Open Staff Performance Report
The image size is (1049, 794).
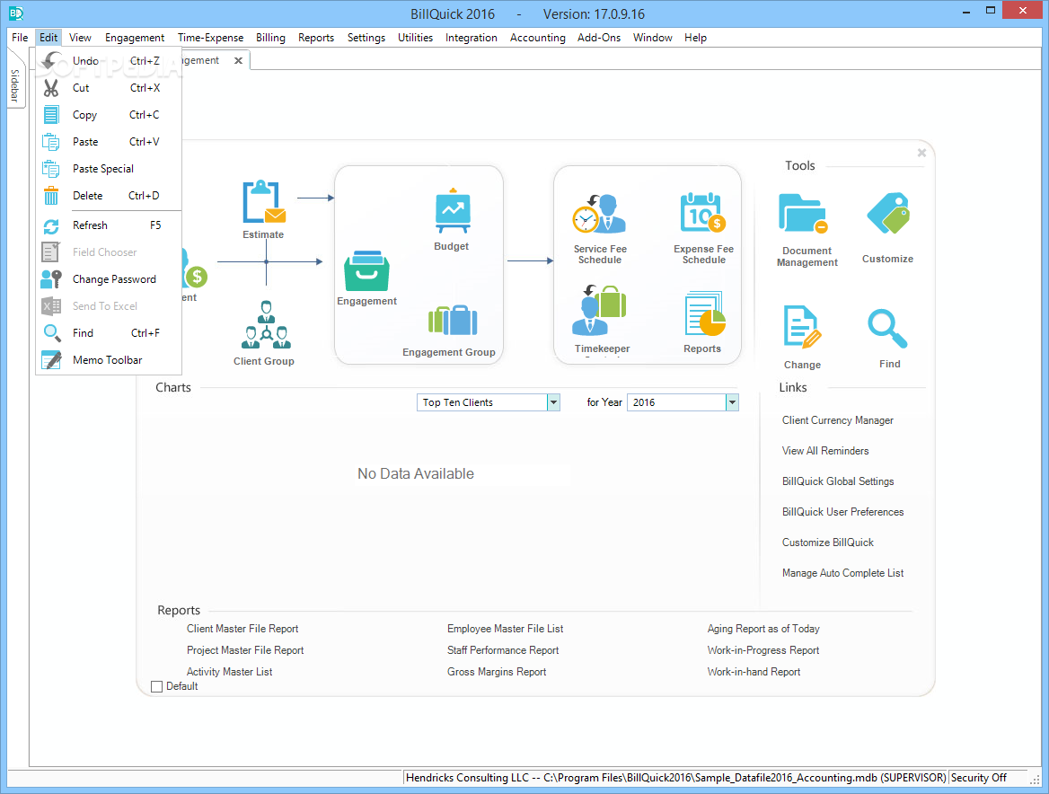tap(503, 650)
